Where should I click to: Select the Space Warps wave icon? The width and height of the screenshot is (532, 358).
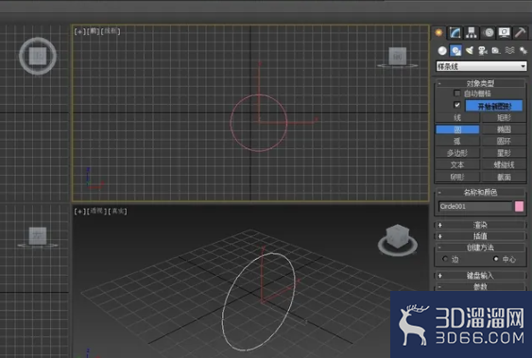(x=509, y=50)
